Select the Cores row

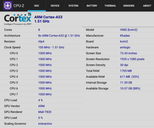click(41, 30)
